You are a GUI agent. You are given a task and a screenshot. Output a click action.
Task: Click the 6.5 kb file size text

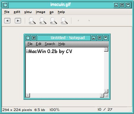(40, 110)
